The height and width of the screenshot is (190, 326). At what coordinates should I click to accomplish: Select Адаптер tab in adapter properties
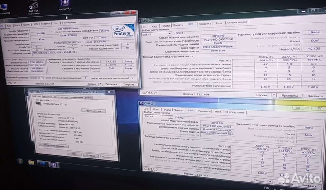pyautogui.click(x=37, y=96)
